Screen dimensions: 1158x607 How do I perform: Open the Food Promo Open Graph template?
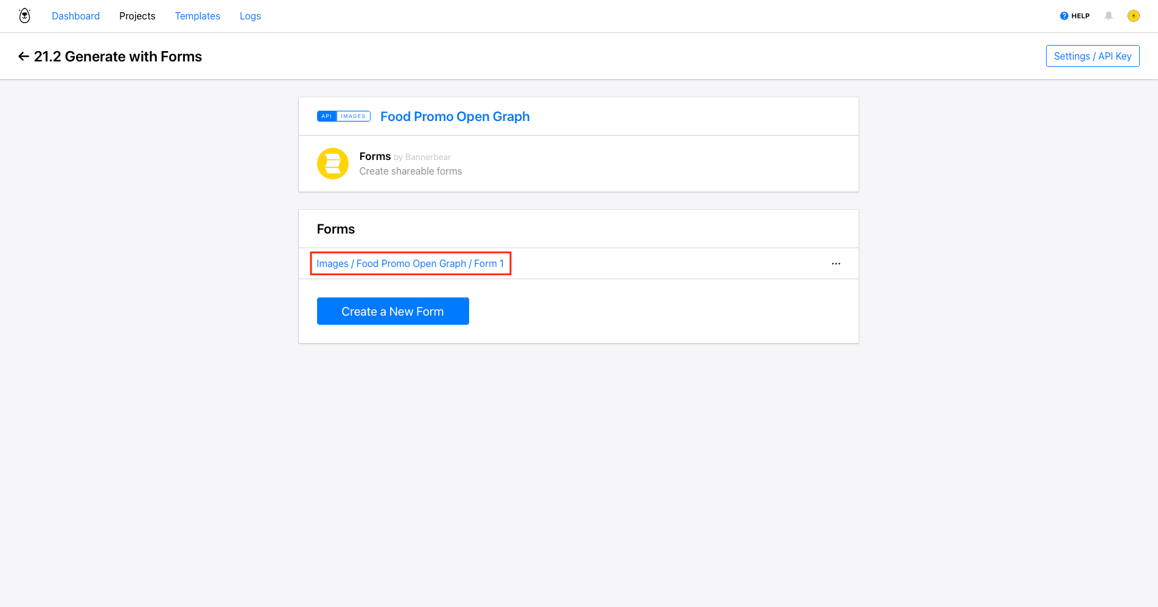pyautogui.click(x=455, y=116)
